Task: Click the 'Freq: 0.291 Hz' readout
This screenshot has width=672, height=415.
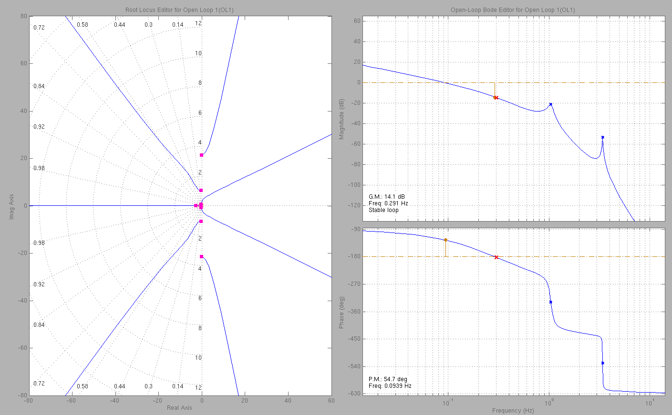Action: coord(388,203)
